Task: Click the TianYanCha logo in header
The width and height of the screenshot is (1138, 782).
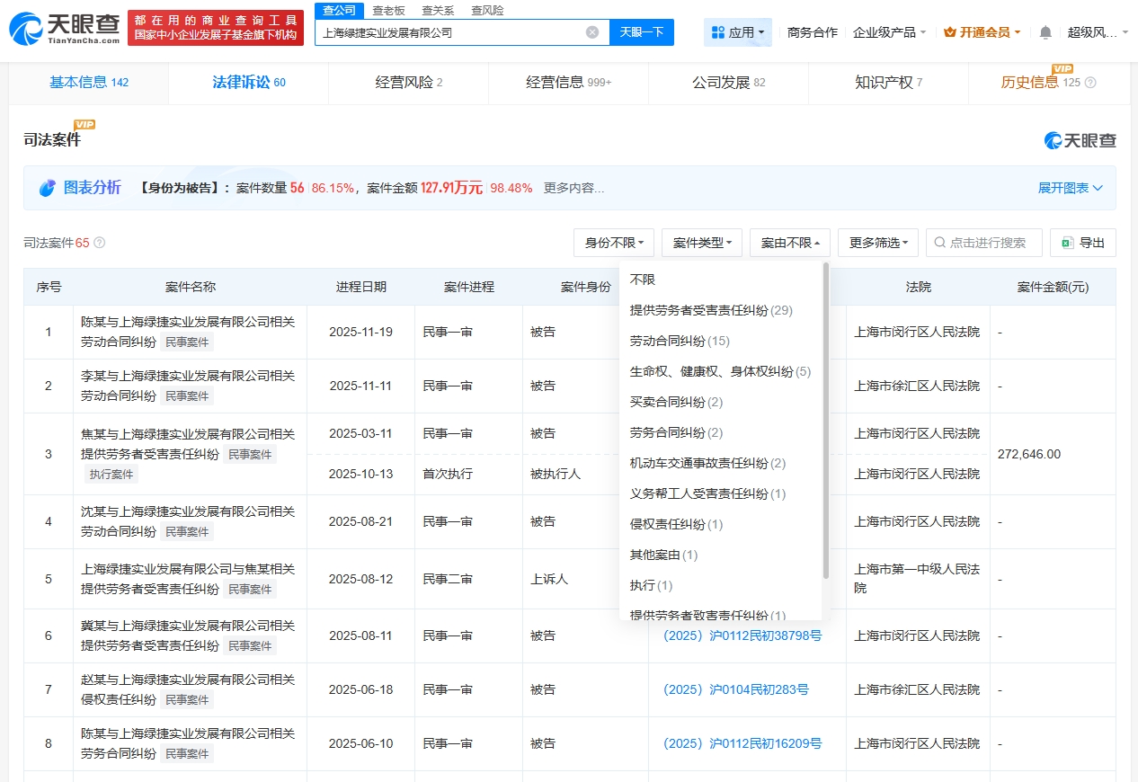Action: [x=63, y=30]
